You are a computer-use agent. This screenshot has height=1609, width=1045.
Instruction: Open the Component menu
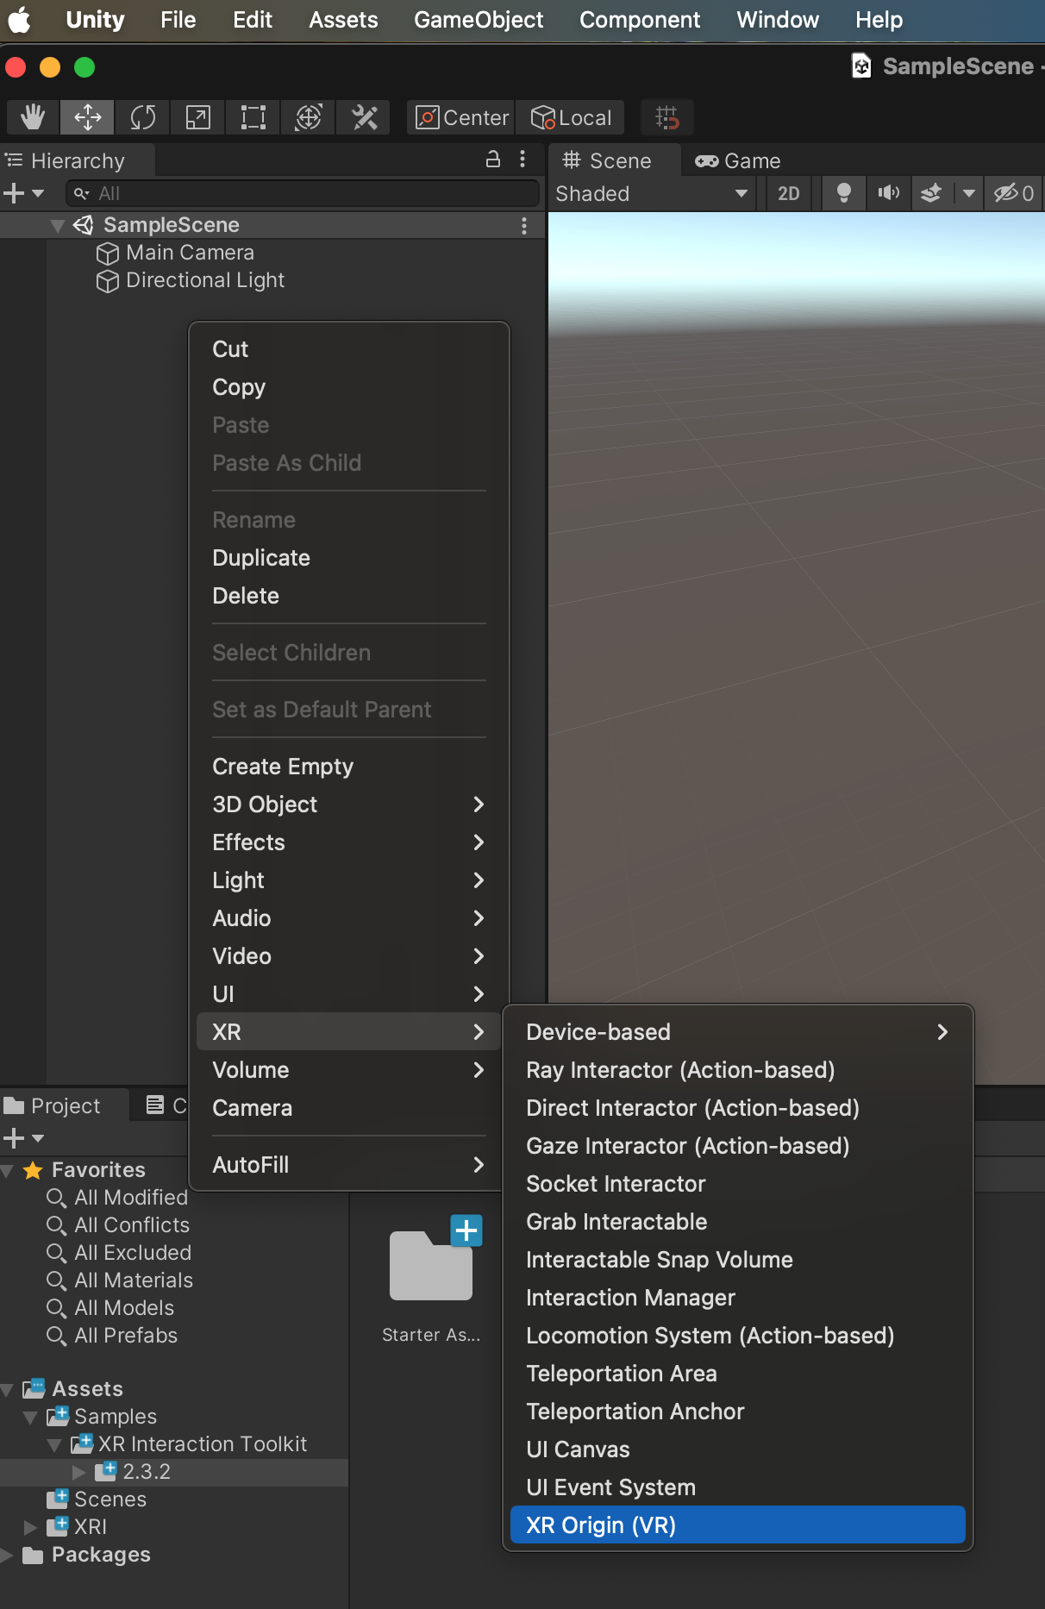(640, 20)
